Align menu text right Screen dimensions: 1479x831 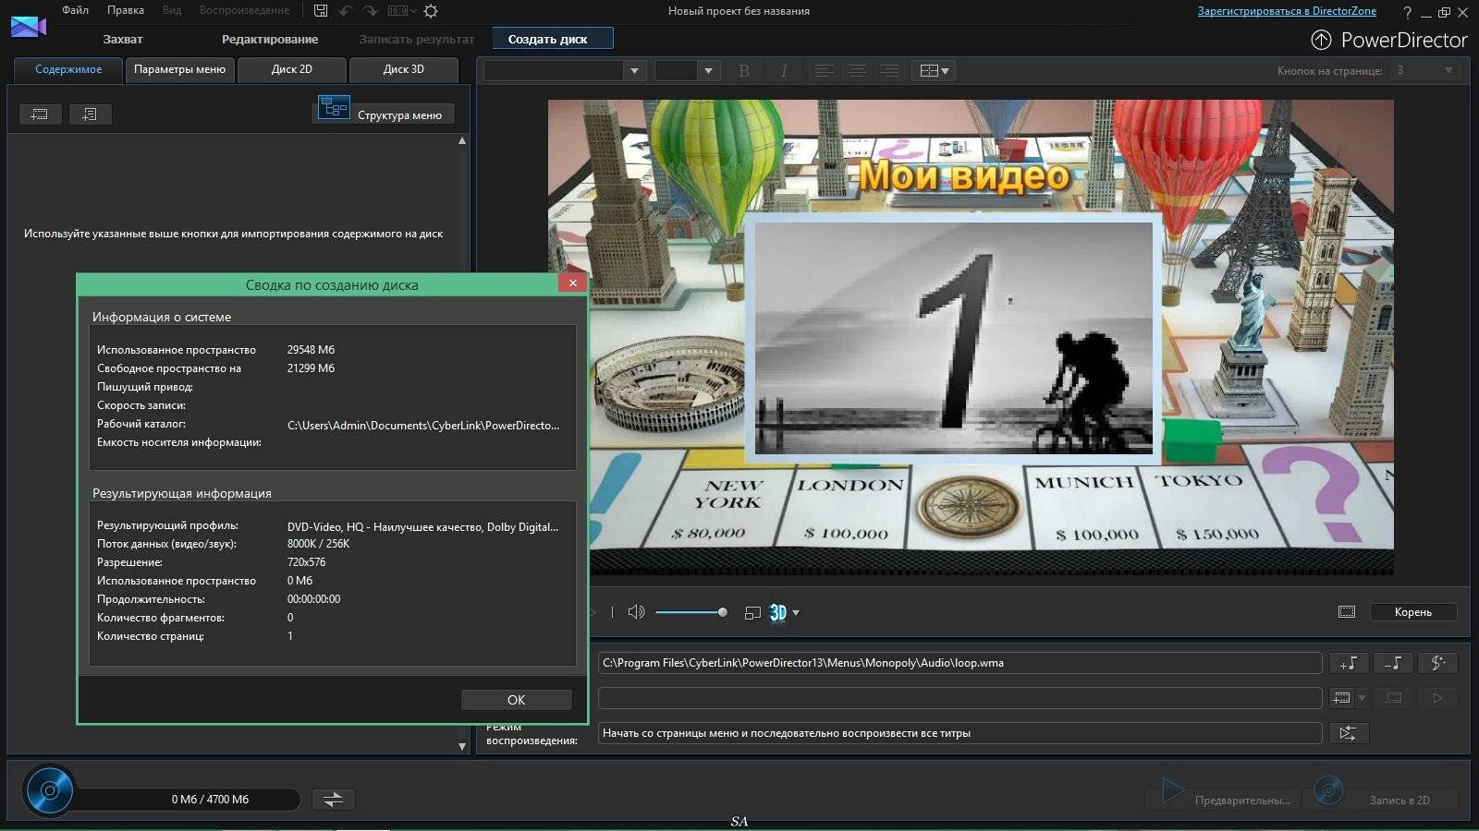pyautogui.click(x=889, y=70)
